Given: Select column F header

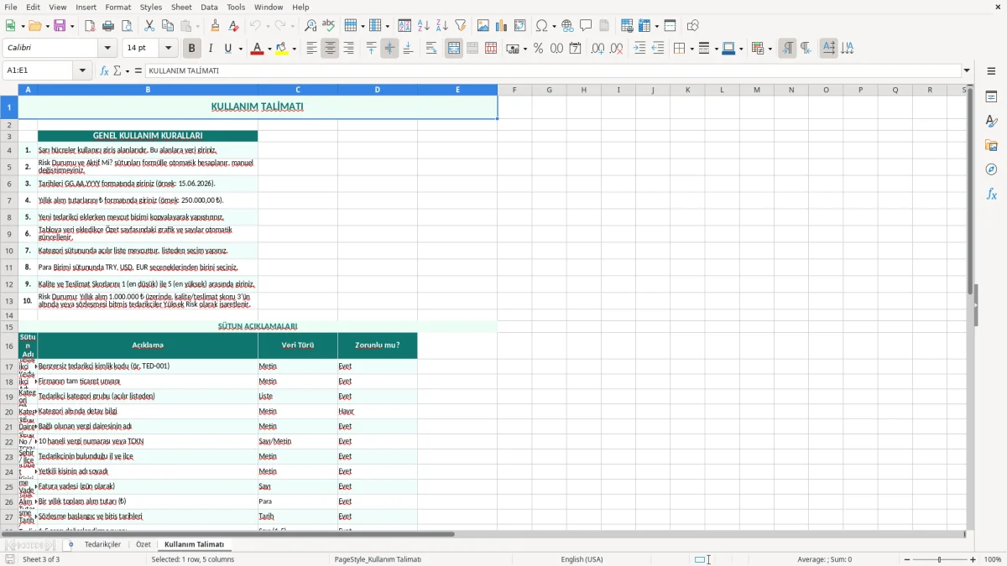Looking at the screenshot, I should tap(514, 90).
